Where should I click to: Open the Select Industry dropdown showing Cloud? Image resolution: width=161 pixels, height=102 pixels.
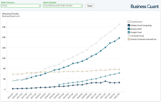click(x=21, y=6)
